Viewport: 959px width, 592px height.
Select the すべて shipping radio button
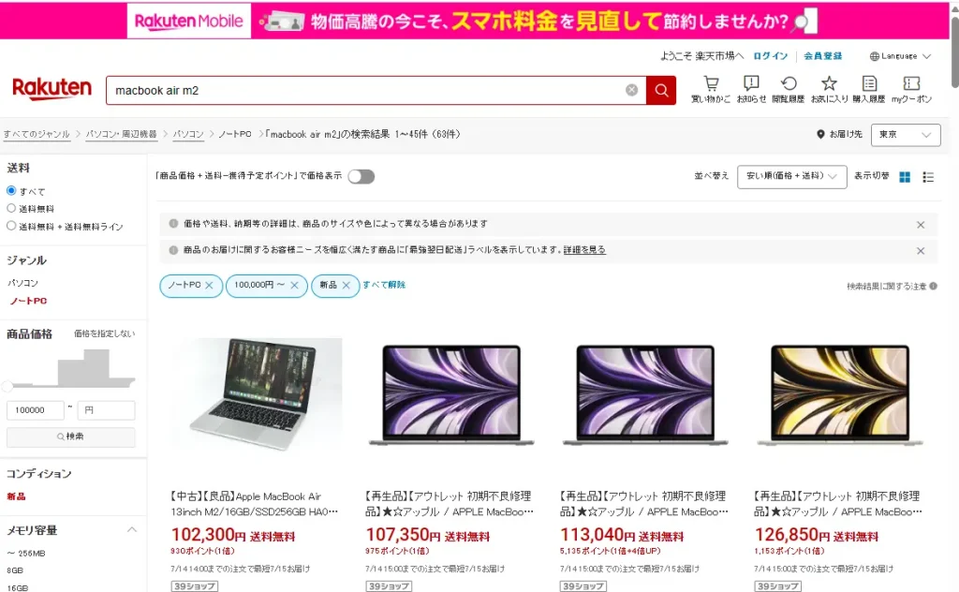tap(11, 191)
